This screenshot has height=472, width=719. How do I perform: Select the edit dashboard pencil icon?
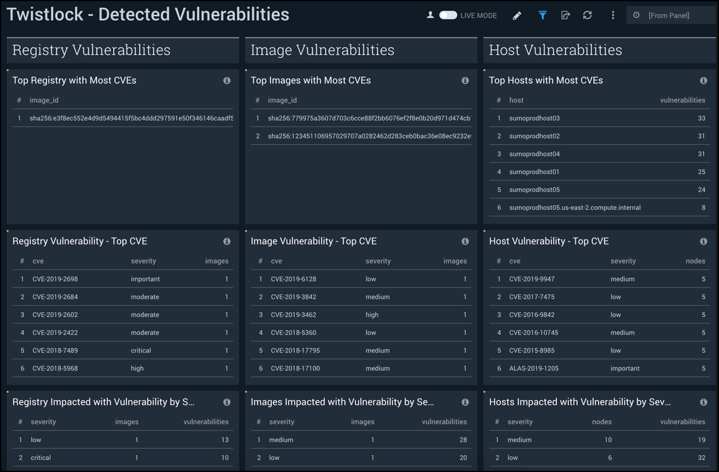517,15
